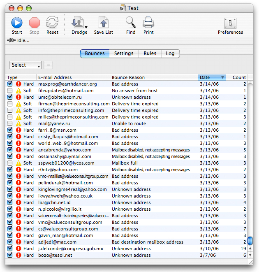Click the blue vertical scrollbar thumb
259x272 pixels.
[250, 241]
